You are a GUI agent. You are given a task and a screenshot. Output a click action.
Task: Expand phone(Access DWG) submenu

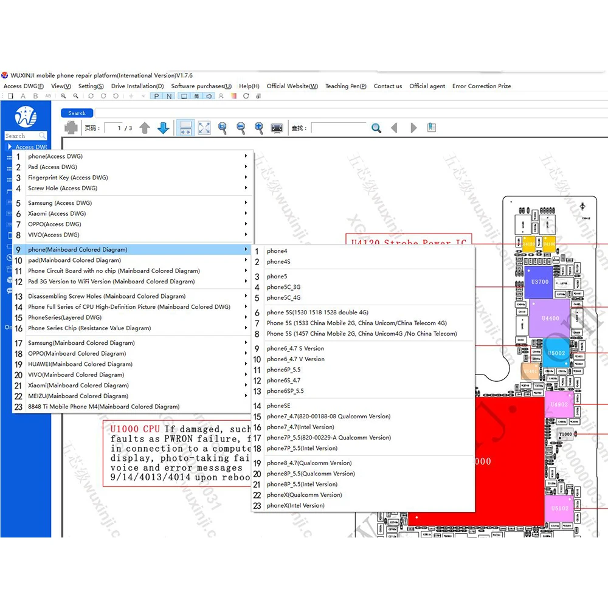[x=133, y=156]
